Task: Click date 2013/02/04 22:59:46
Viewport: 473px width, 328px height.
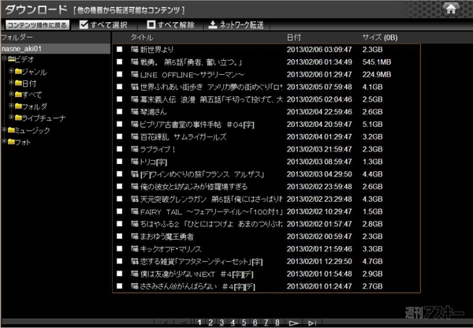Action: point(319,112)
